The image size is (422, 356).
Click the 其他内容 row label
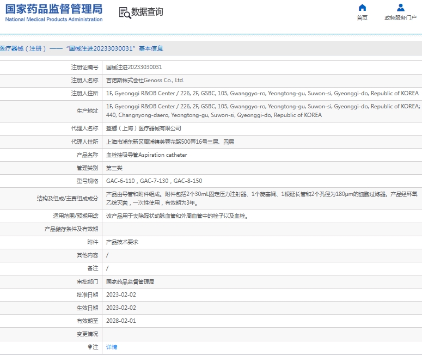click(87, 255)
